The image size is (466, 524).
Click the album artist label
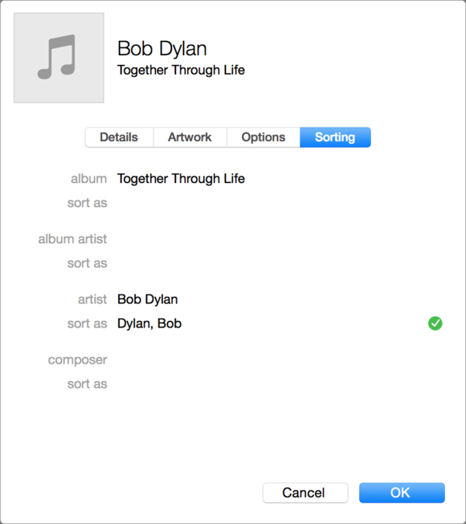pyautogui.click(x=72, y=239)
